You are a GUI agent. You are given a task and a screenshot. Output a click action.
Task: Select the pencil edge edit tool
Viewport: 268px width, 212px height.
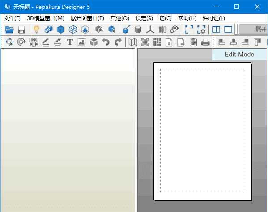[x=46, y=42]
